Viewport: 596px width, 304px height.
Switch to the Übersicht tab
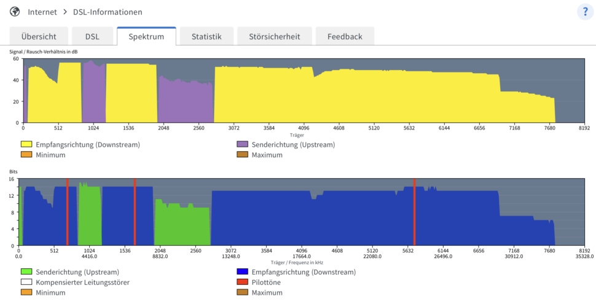(39, 36)
